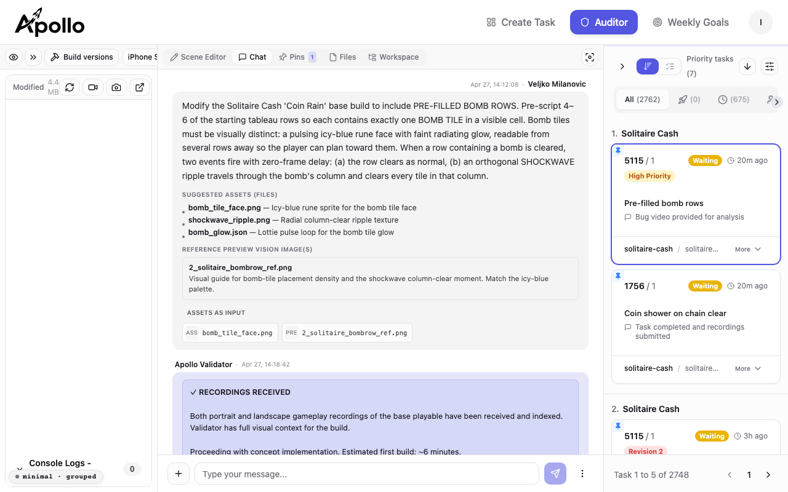788x492 pixels.
Task: Click the focus frame icon
Action: coord(590,57)
